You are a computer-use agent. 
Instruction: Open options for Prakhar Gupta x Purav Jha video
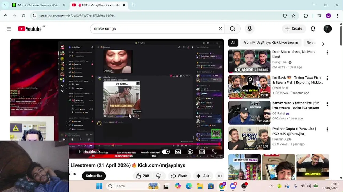(x=327, y=129)
